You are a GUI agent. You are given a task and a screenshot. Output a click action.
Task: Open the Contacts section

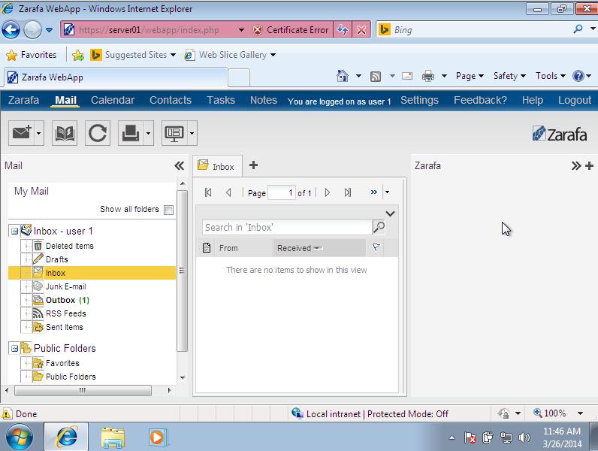pyautogui.click(x=171, y=100)
